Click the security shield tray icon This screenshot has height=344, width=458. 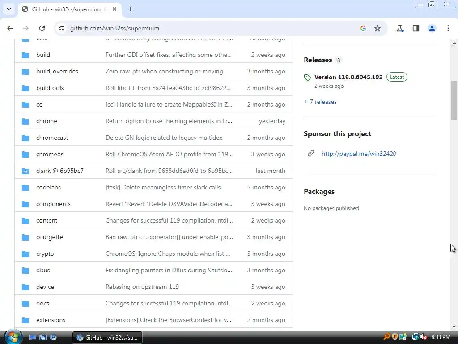(x=395, y=337)
